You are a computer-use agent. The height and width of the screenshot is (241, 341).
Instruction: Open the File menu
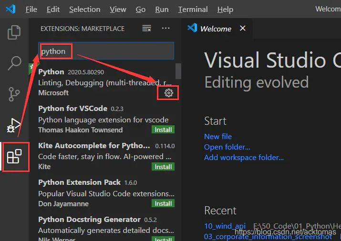pyautogui.click(x=31, y=10)
